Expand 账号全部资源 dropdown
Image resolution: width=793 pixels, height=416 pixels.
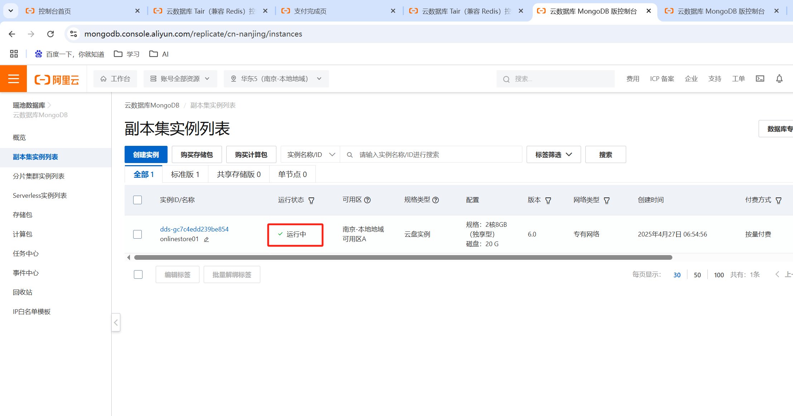pyautogui.click(x=180, y=78)
